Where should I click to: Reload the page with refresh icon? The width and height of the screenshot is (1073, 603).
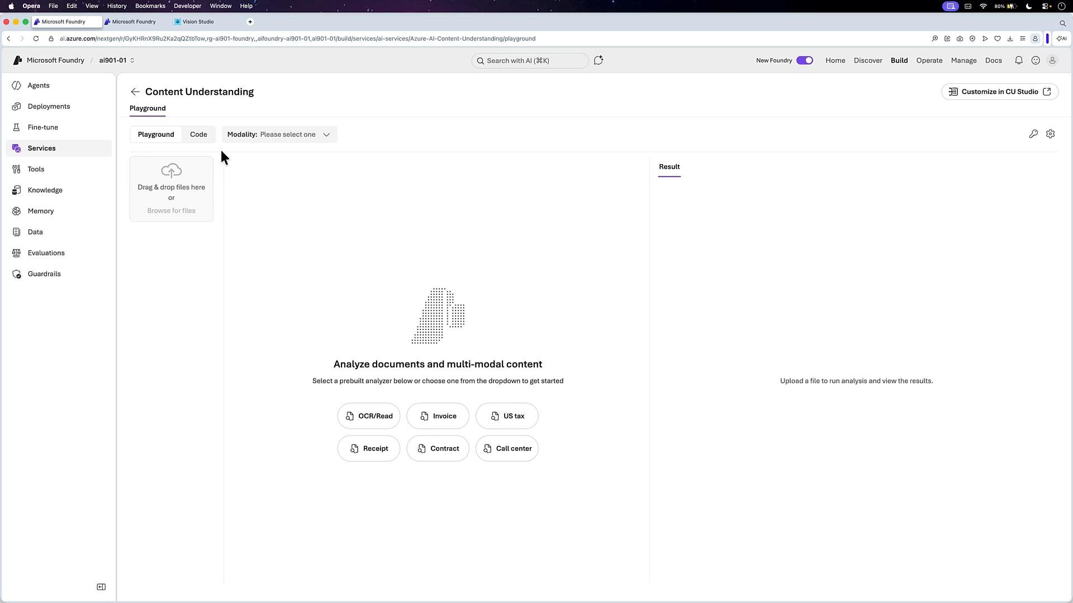click(36, 39)
